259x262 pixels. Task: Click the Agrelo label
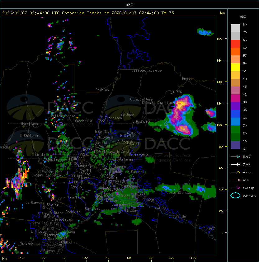76,187
